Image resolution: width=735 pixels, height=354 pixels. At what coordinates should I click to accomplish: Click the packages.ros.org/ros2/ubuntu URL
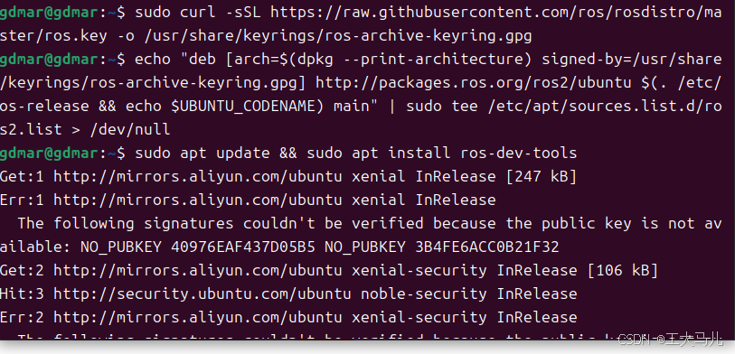[474, 83]
